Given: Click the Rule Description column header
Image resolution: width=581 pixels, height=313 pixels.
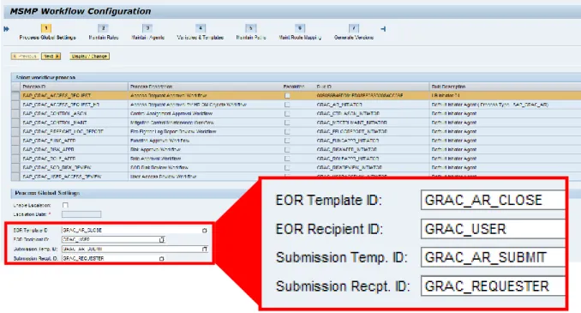Looking at the screenshot, I should 505,87.
